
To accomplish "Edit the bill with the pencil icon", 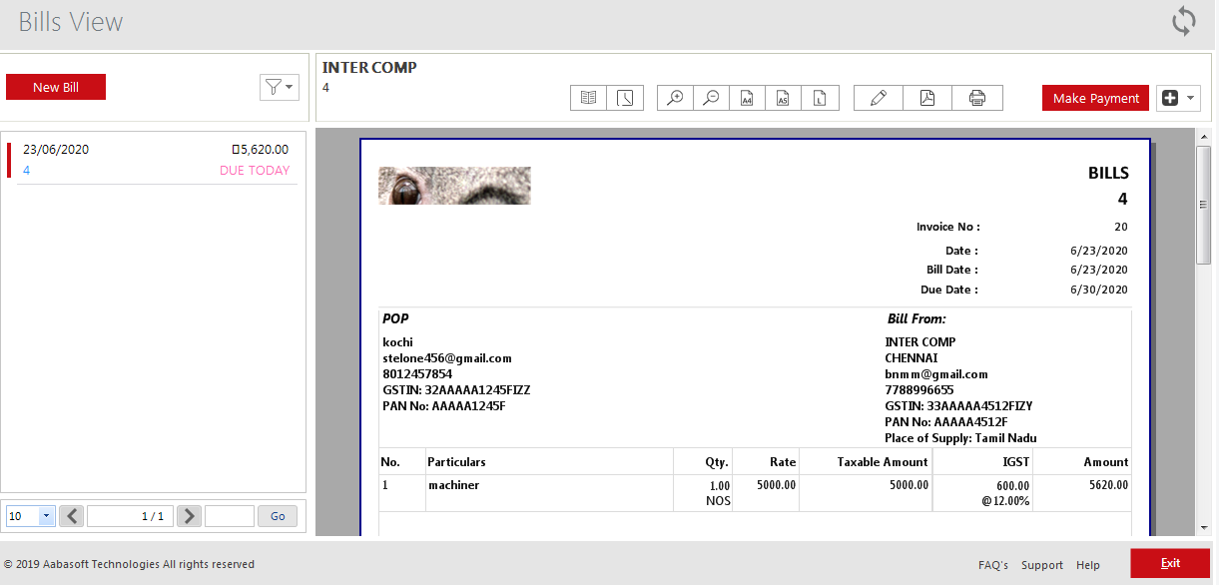I will click(x=879, y=98).
